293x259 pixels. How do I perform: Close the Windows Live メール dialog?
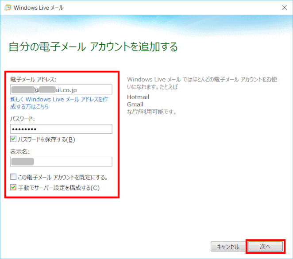click(284, 8)
